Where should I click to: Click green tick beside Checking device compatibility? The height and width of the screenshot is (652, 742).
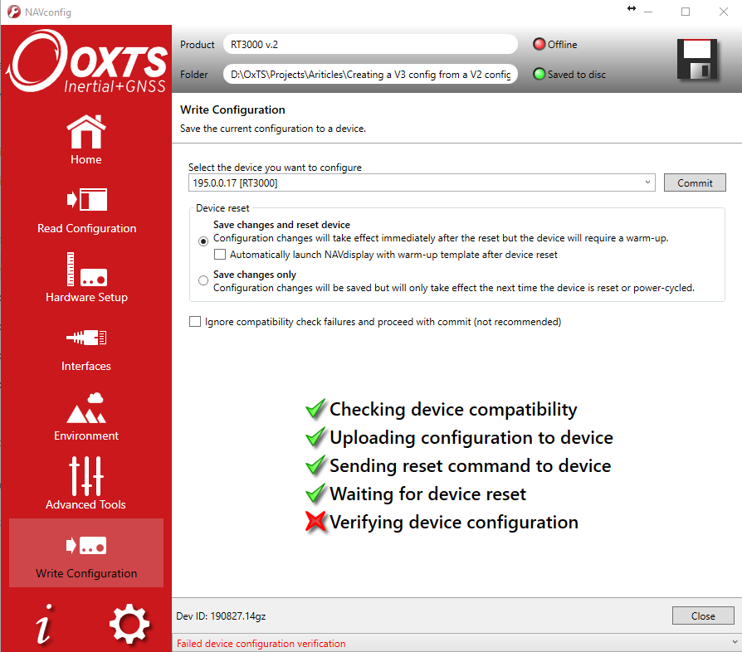point(315,409)
